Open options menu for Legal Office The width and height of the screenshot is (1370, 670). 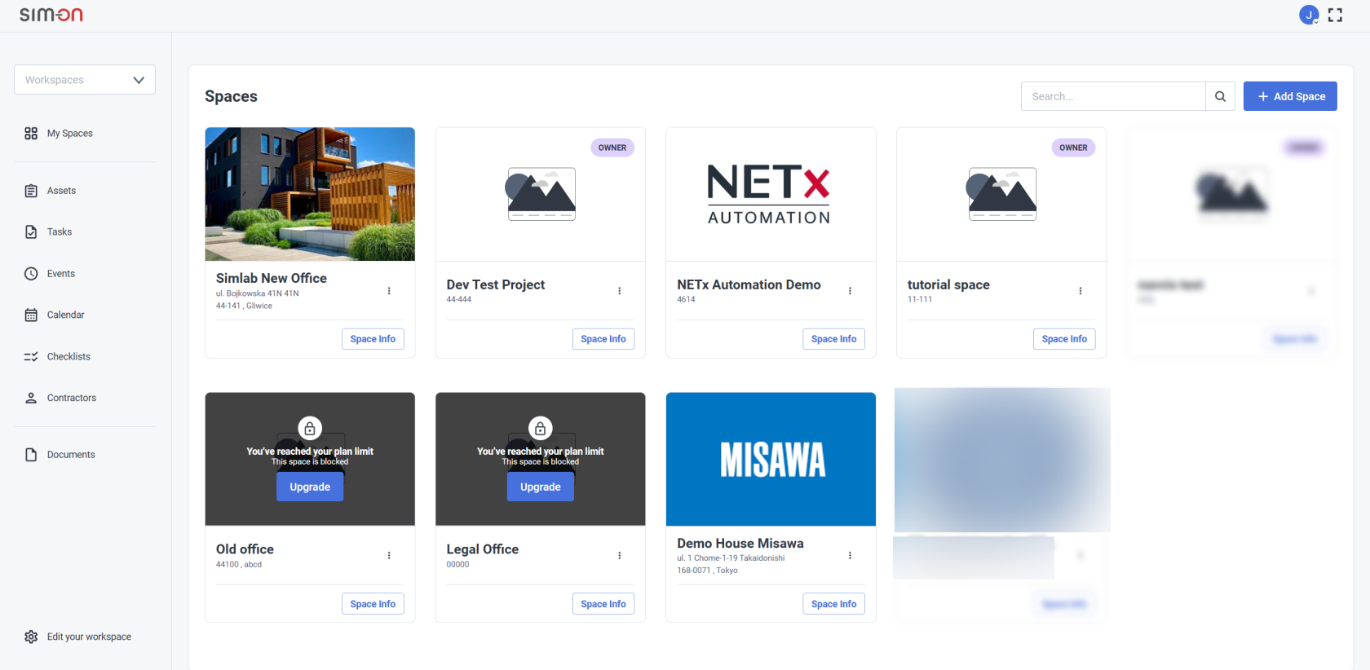point(620,556)
